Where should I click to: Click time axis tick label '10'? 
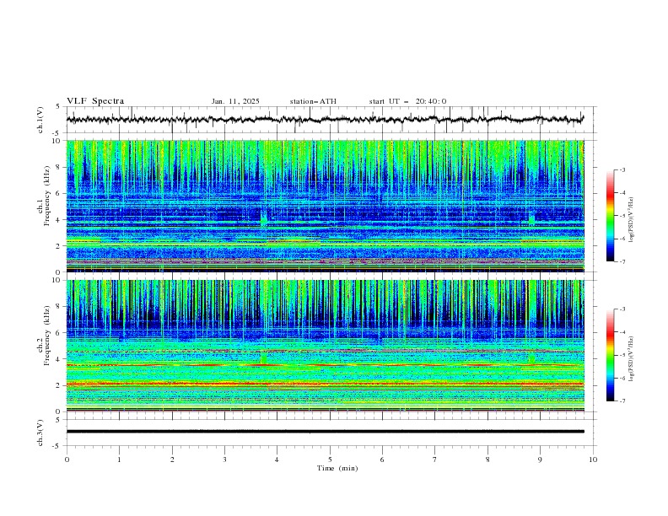click(593, 460)
